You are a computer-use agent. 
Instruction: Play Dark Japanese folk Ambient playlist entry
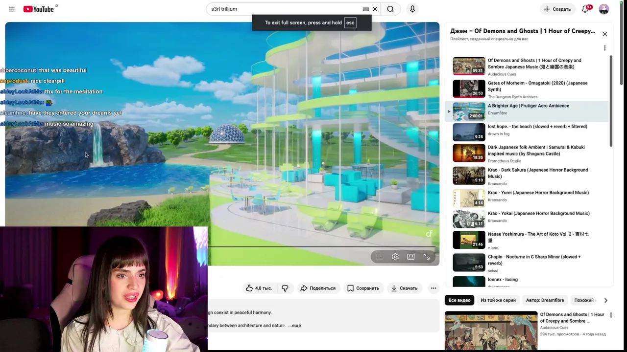(527, 154)
